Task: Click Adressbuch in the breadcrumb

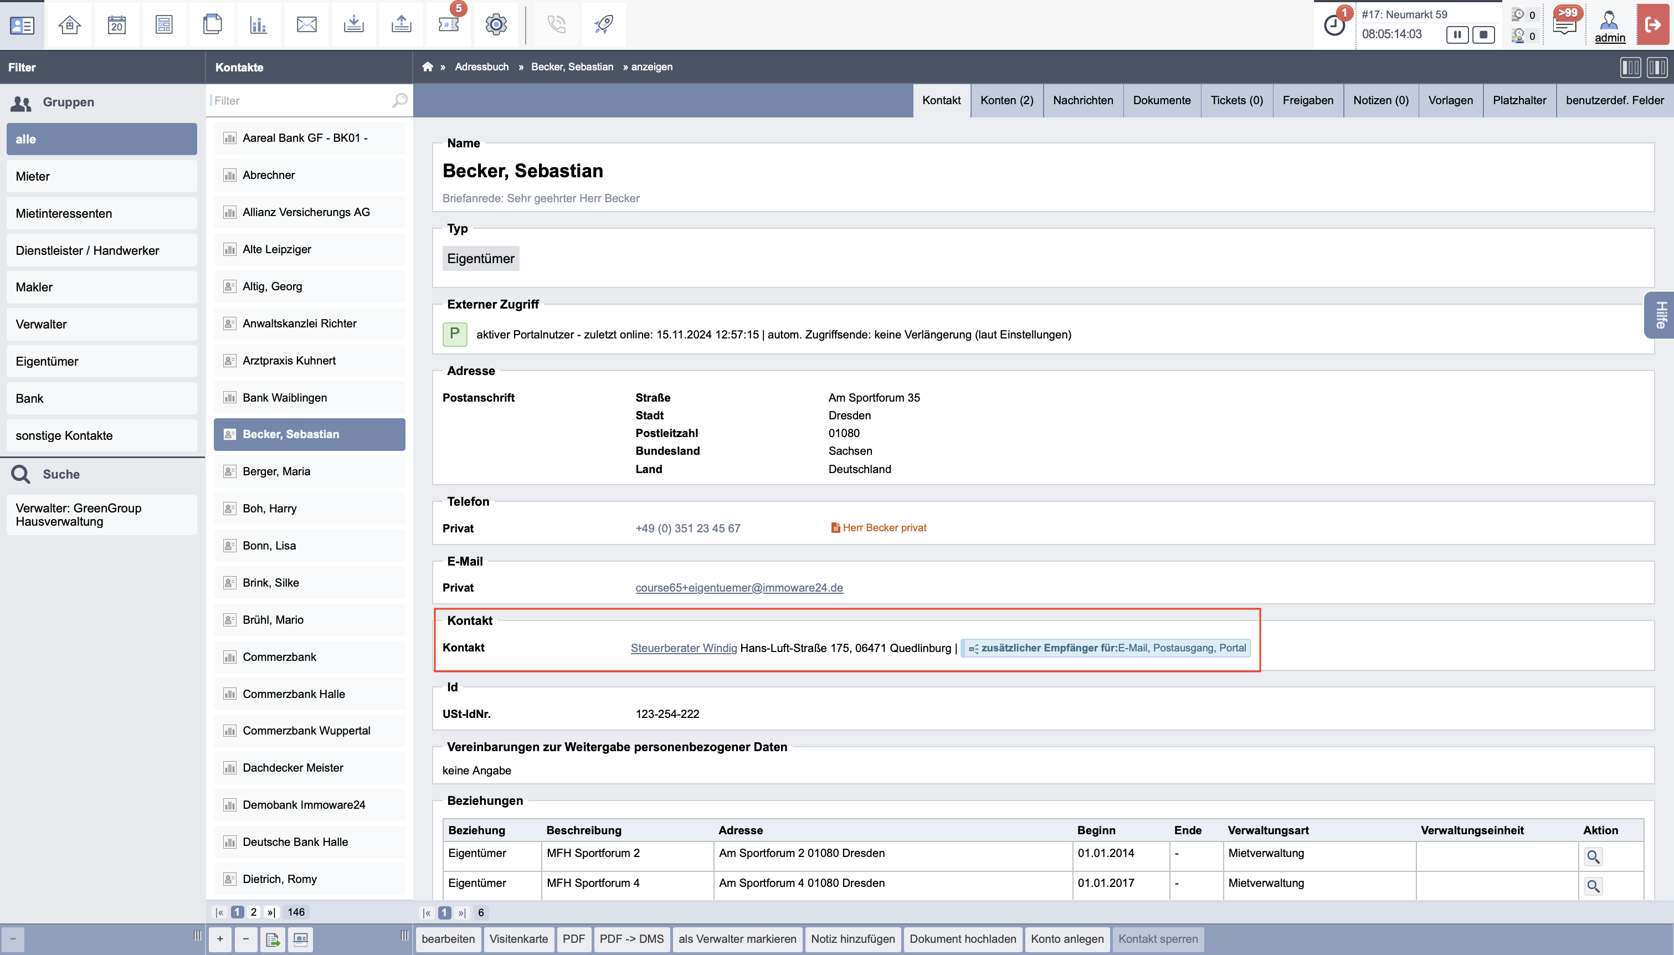Action: click(481, 66)
